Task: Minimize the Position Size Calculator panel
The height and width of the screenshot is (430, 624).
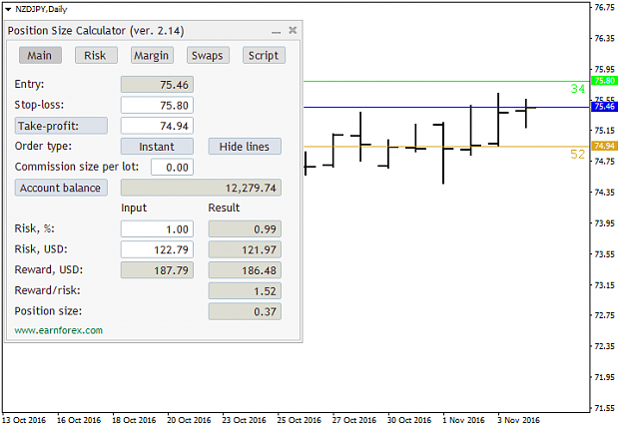Action: [x=277, y=31]
